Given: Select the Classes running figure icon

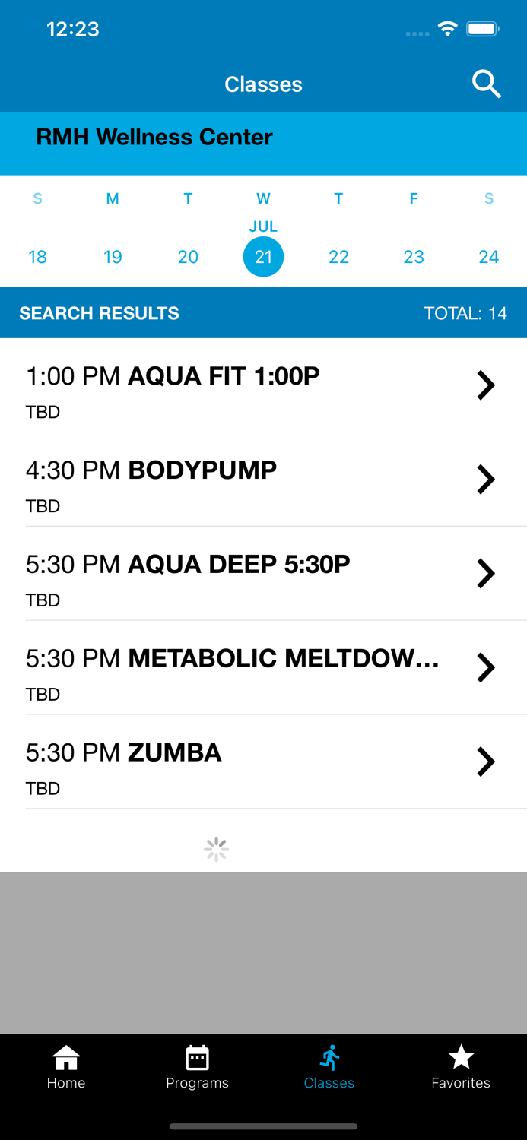Looking at the screenshot, I should click(329, 1057).
